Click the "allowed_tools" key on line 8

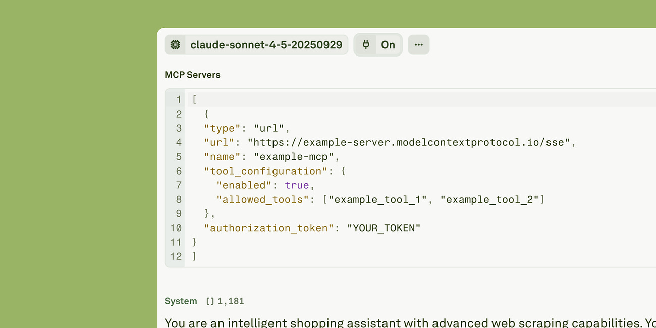click(262, 199)
